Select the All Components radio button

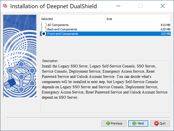[44, 25]
